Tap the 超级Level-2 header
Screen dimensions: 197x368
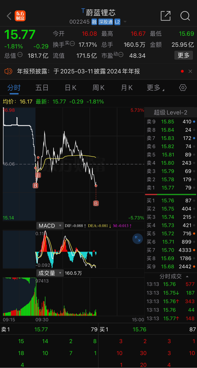click(171, 112)
